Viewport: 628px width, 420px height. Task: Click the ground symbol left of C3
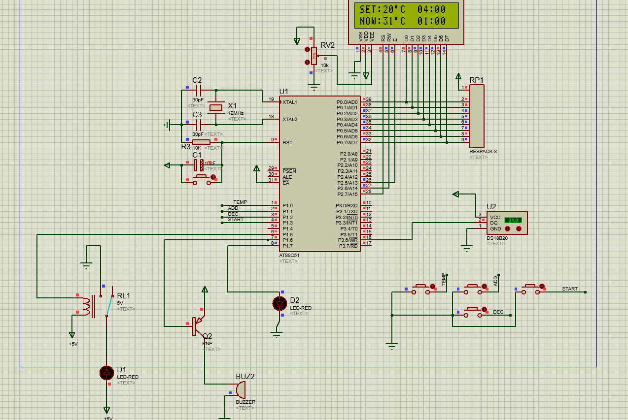pyautogui.click(x=167, y=125)
